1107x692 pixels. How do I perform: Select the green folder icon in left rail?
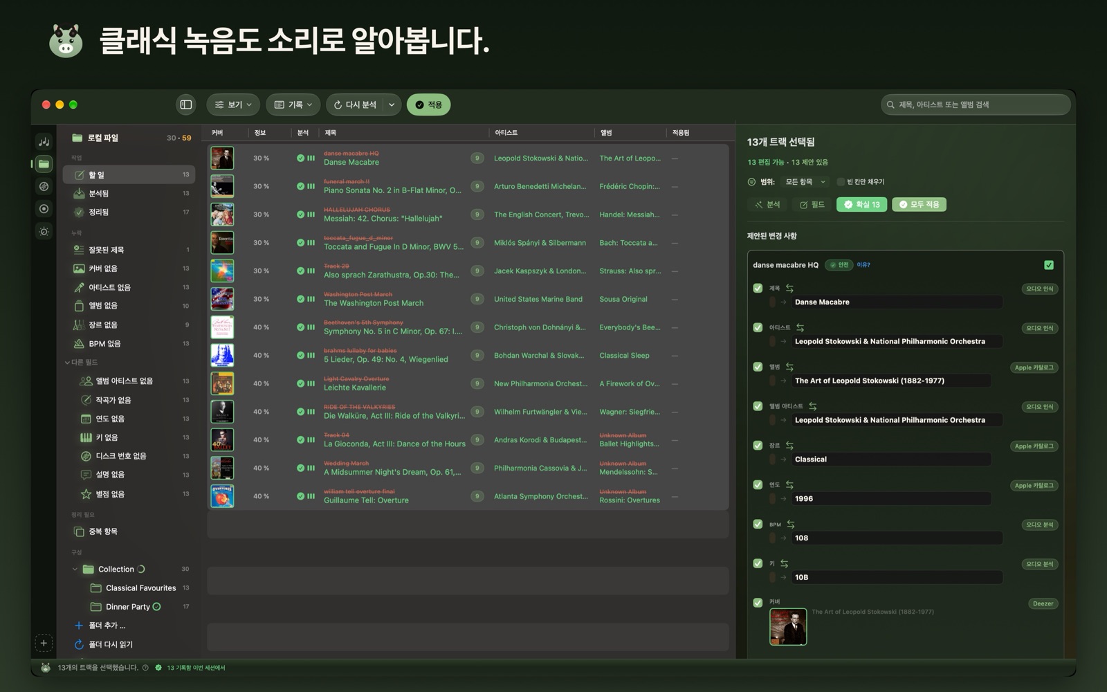click(x=44, y=164)
